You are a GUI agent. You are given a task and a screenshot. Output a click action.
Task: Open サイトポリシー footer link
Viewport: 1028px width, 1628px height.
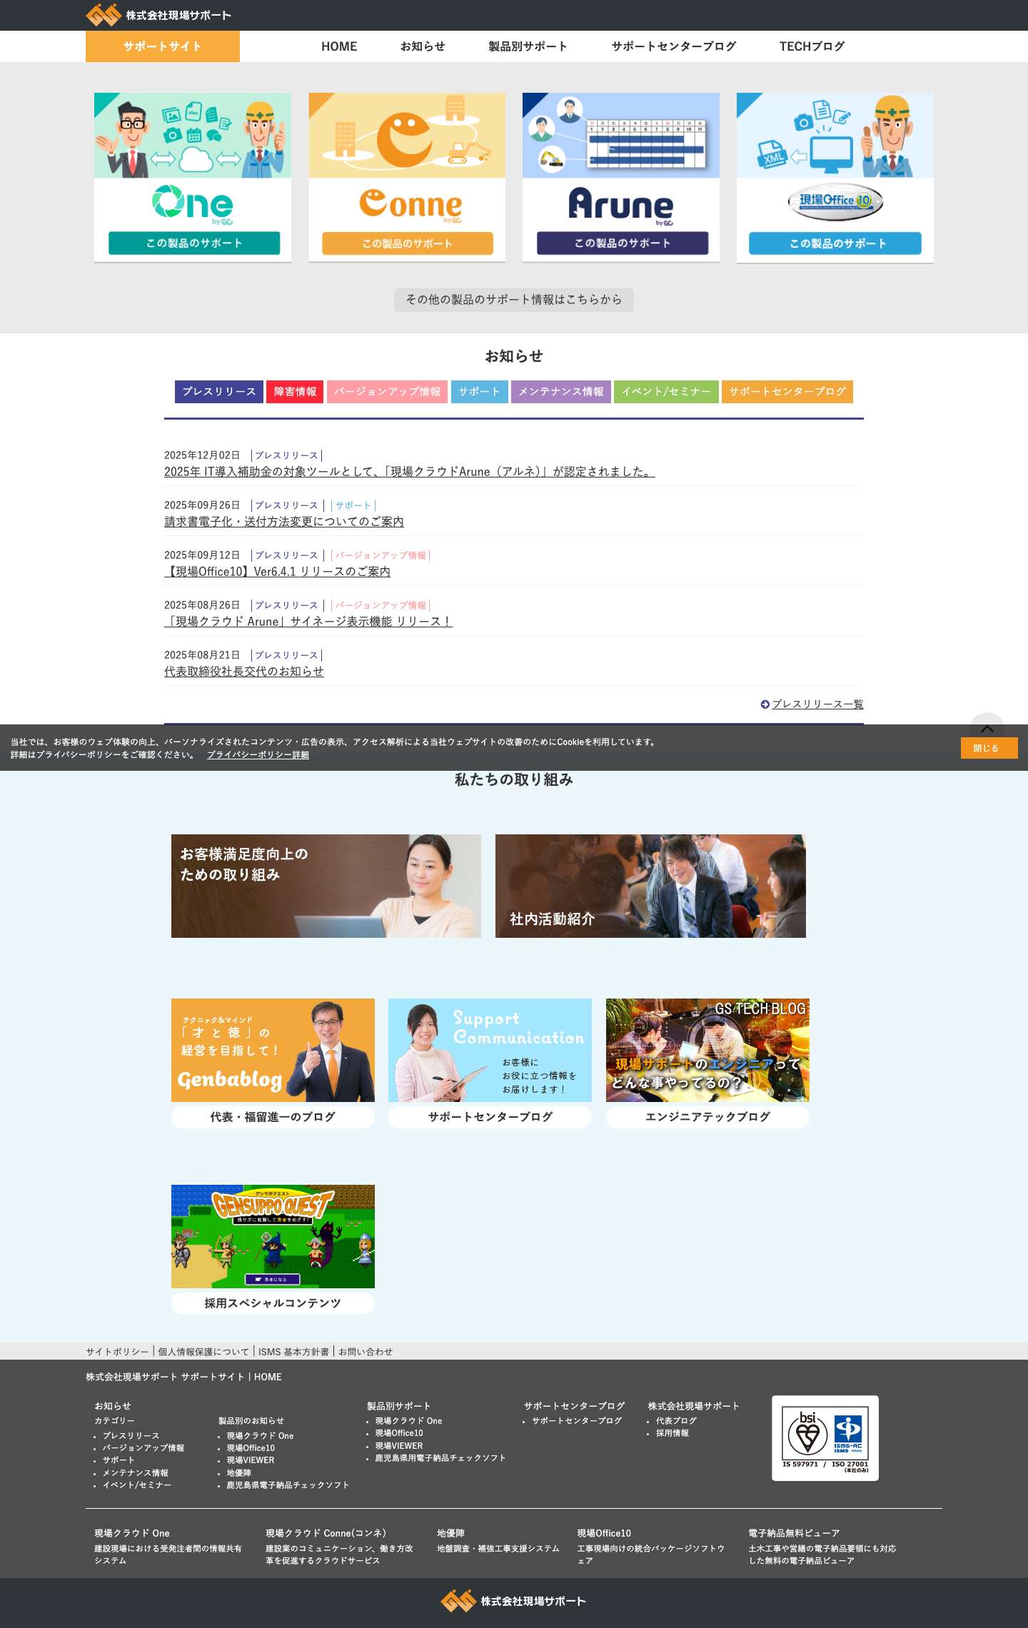118,1352
